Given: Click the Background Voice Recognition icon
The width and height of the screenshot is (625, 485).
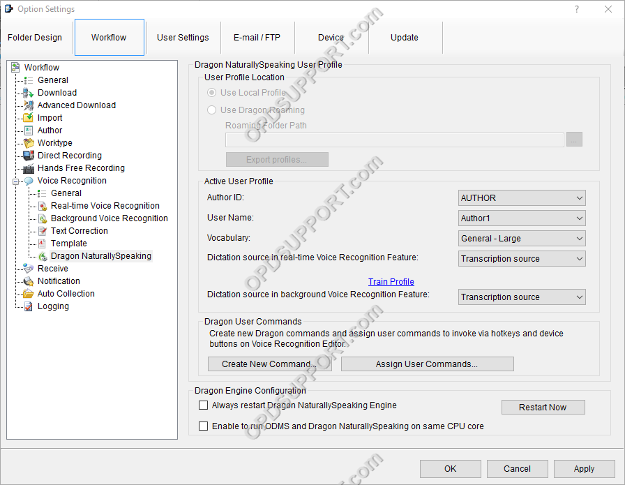Looking at the screenshot, I should [43, 218].
